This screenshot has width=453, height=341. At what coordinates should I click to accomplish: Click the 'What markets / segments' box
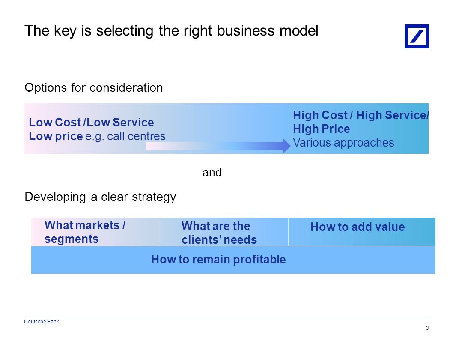coord(95,232)
